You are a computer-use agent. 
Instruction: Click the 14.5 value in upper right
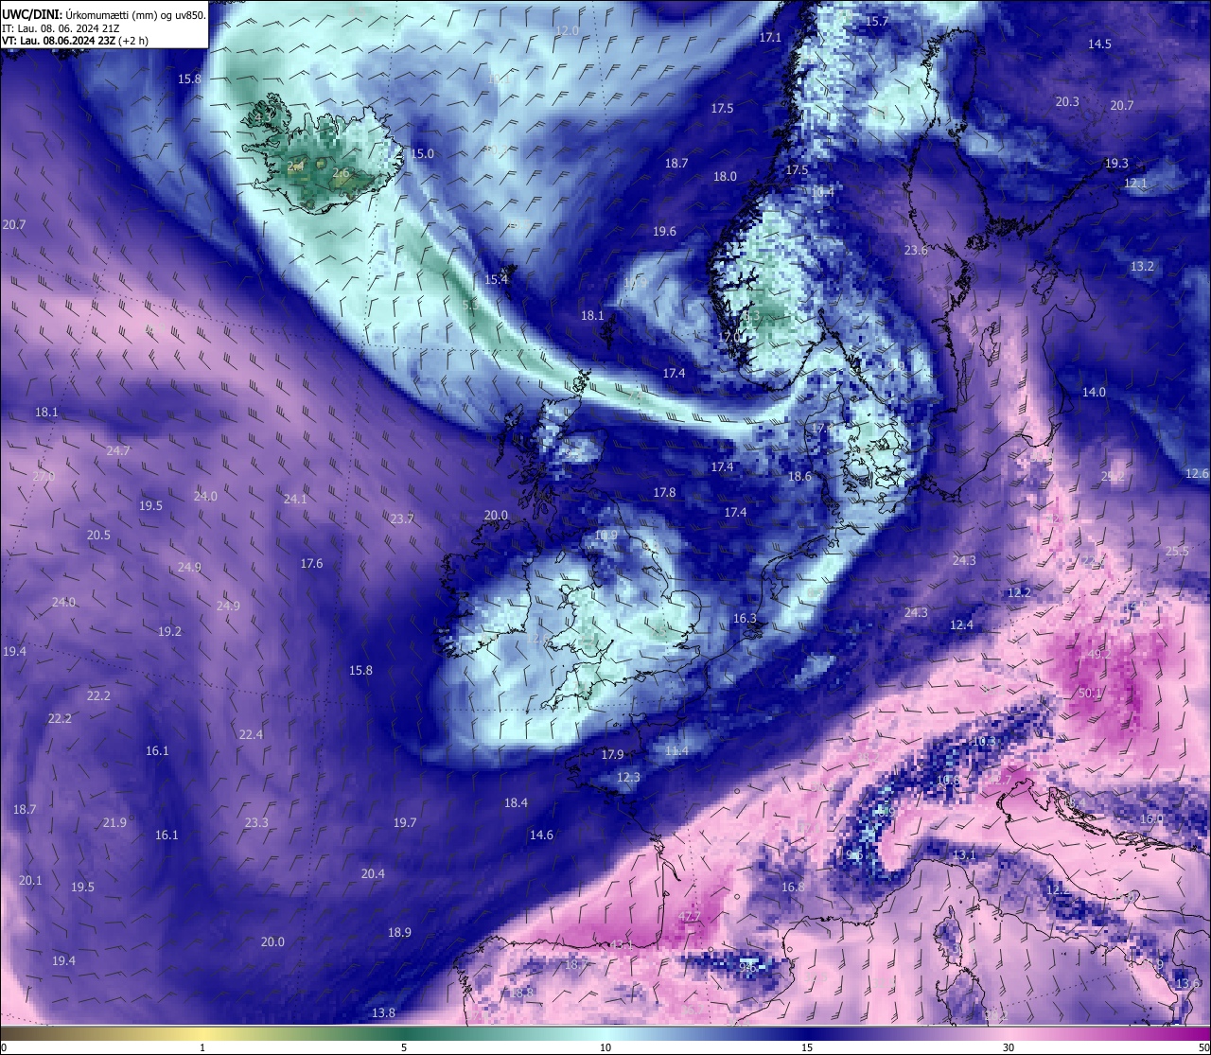coord(1099,44)
